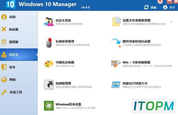Click description under 自定义系统

(x=69, y=24)
